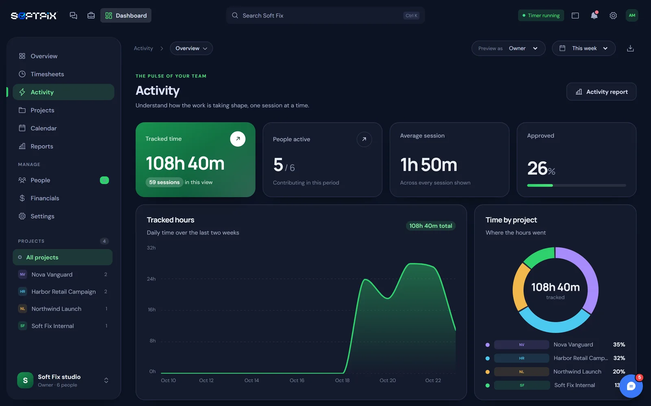Click the purple Nova Vanguard legend dot
Image resolution: width=651 pixels, height=406 pixels.
(x=487, y=345)
